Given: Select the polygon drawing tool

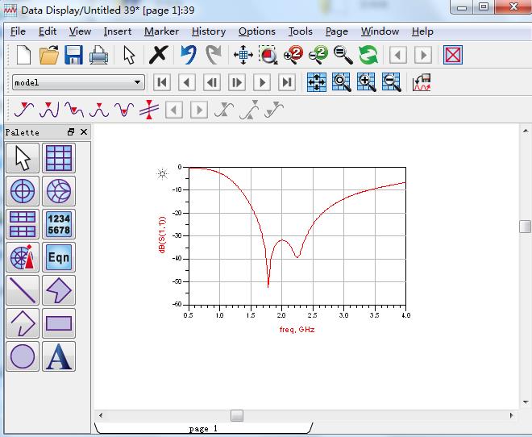Looking at the screenshot, I should coord(59,290).
